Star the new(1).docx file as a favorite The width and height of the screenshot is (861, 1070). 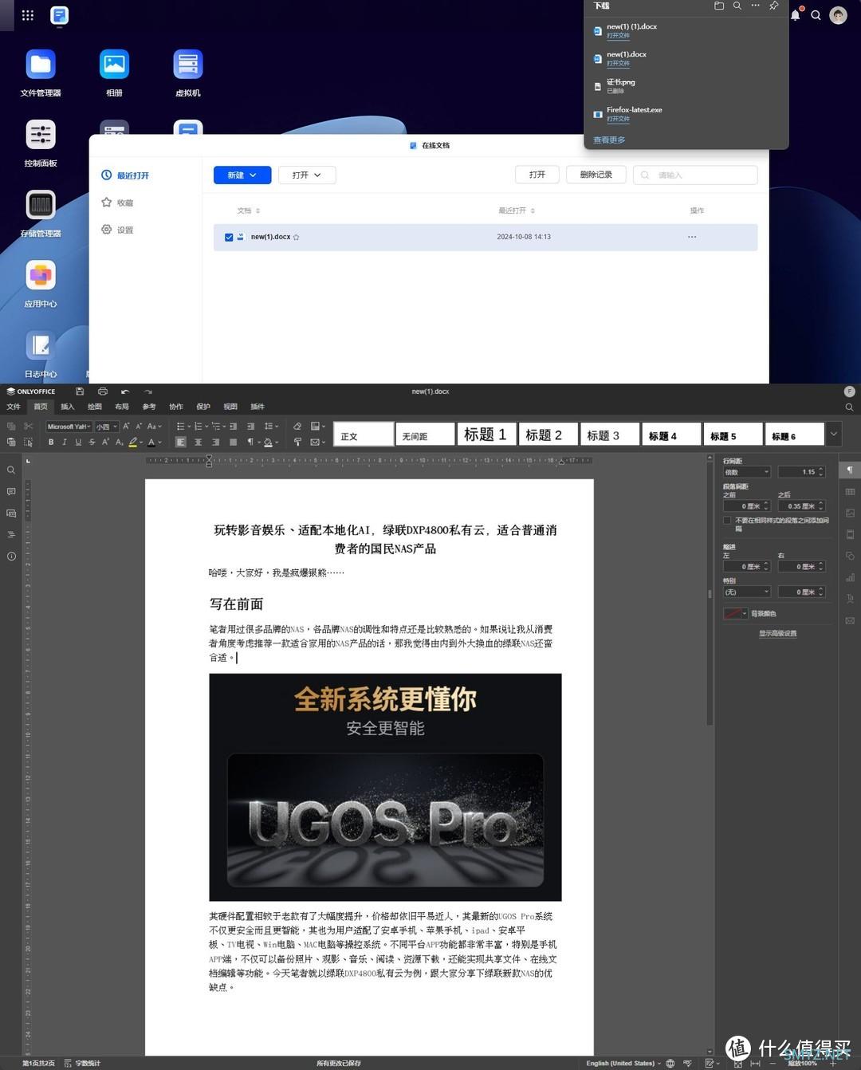[x=297, y=237]
